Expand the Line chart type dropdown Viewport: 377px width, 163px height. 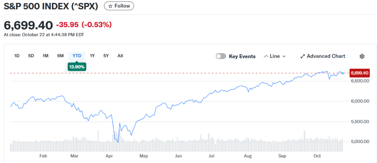[283, 56]
